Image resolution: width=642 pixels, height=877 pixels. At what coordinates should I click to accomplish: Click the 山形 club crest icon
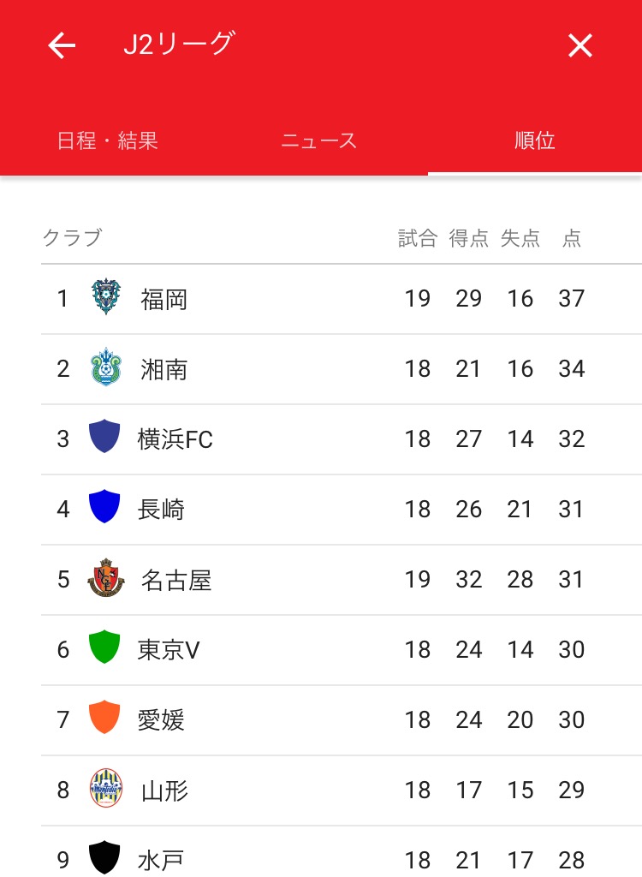(106, 789)
